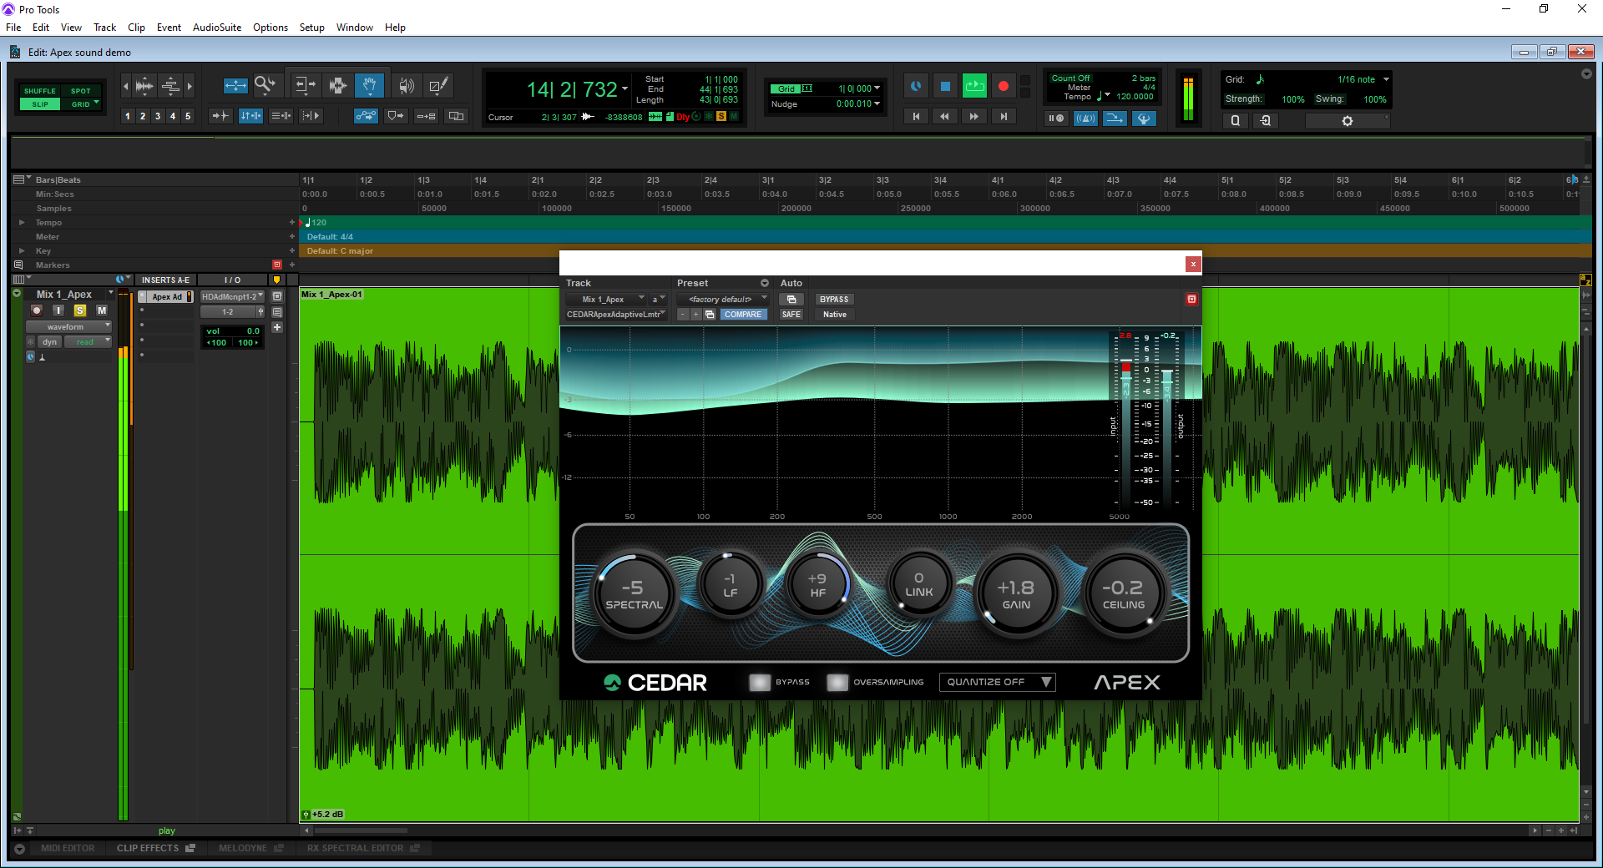Click the COMPARE button in plugin header
The image size is (1603, 868).
click(742, 315)
